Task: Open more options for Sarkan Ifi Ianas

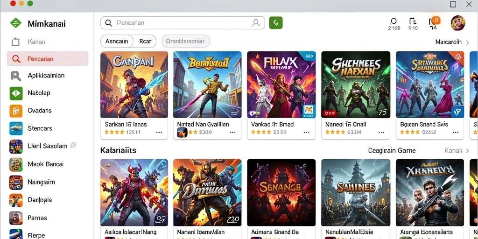Action: [159, 132]
